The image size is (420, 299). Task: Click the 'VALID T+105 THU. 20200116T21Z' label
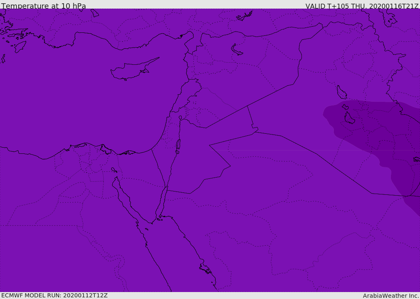(x=362, y=6)
